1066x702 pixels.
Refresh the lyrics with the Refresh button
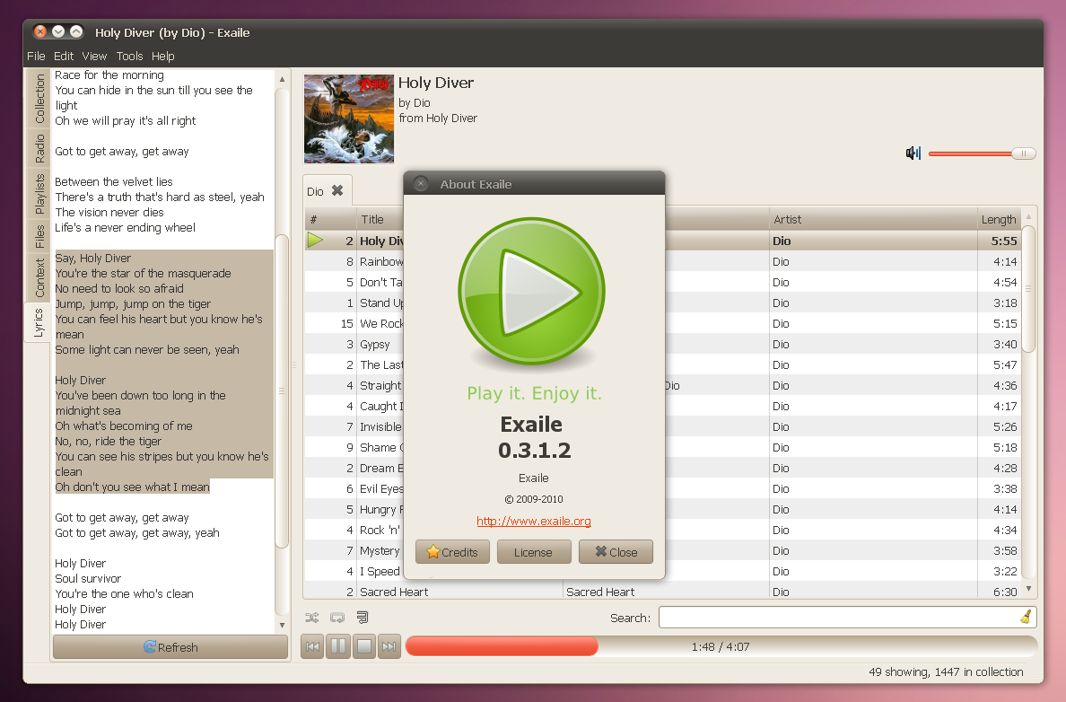170,647
